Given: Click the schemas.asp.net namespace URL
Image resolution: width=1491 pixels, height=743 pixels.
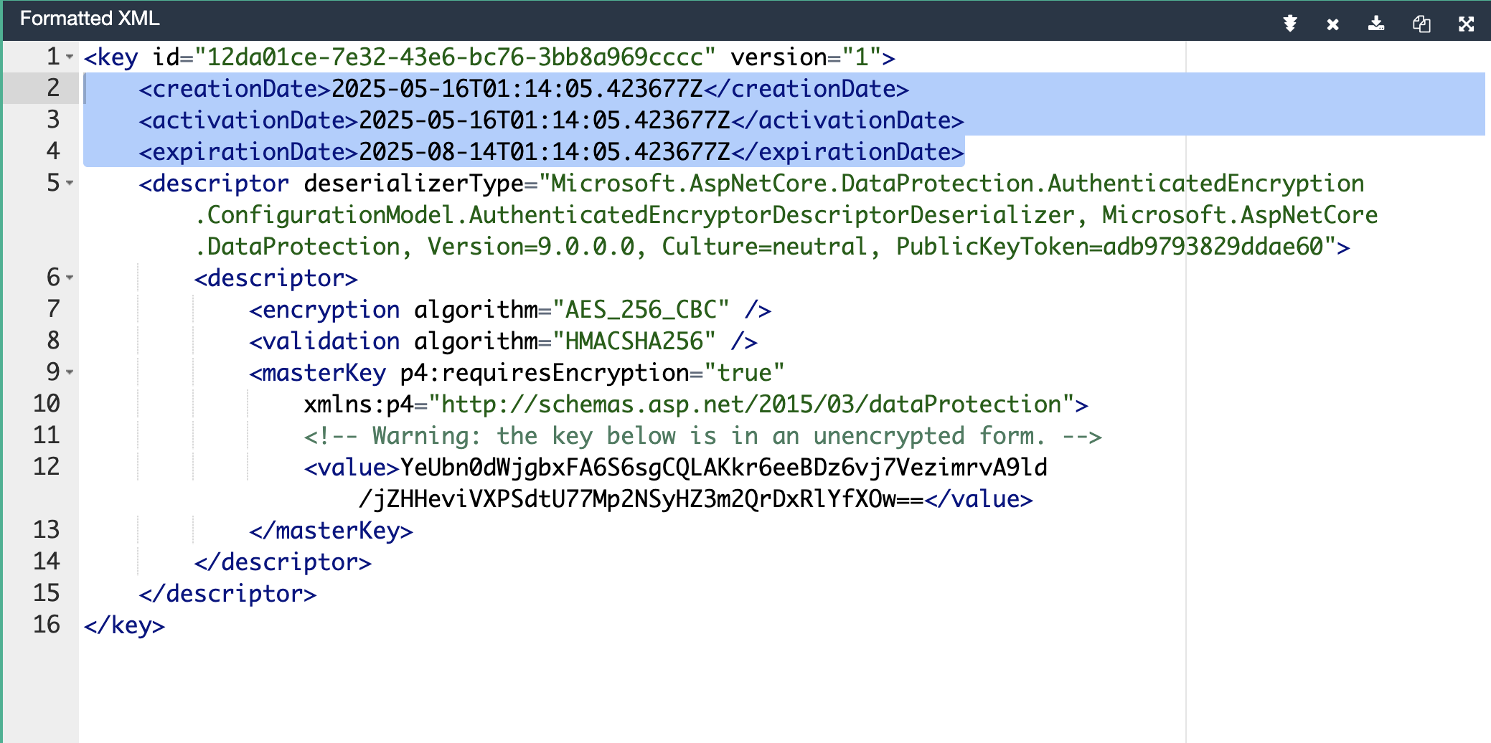Looking at the screenshot, I should tap(751, 404).
